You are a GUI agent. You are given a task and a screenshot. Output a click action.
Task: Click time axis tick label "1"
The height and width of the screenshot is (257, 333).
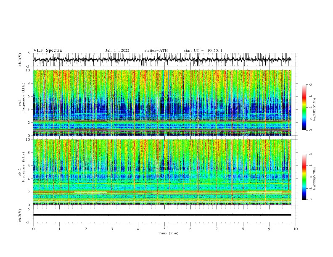pyautogui.click(x=59, y=229)
